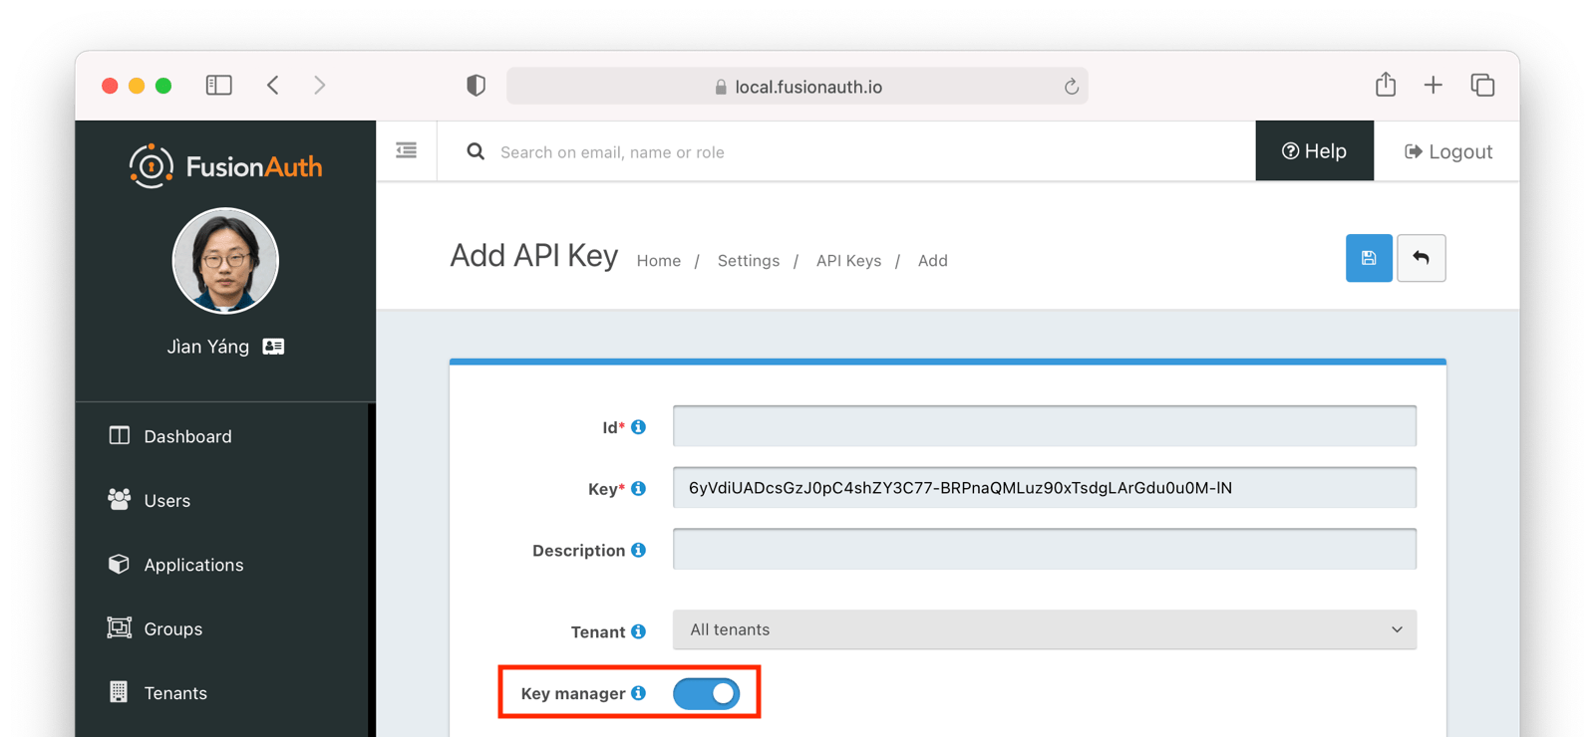Image resolution: width=1595 pixels, height=737 pixels.
Task: Click the Tenants building icon
Action: [119, 692]
